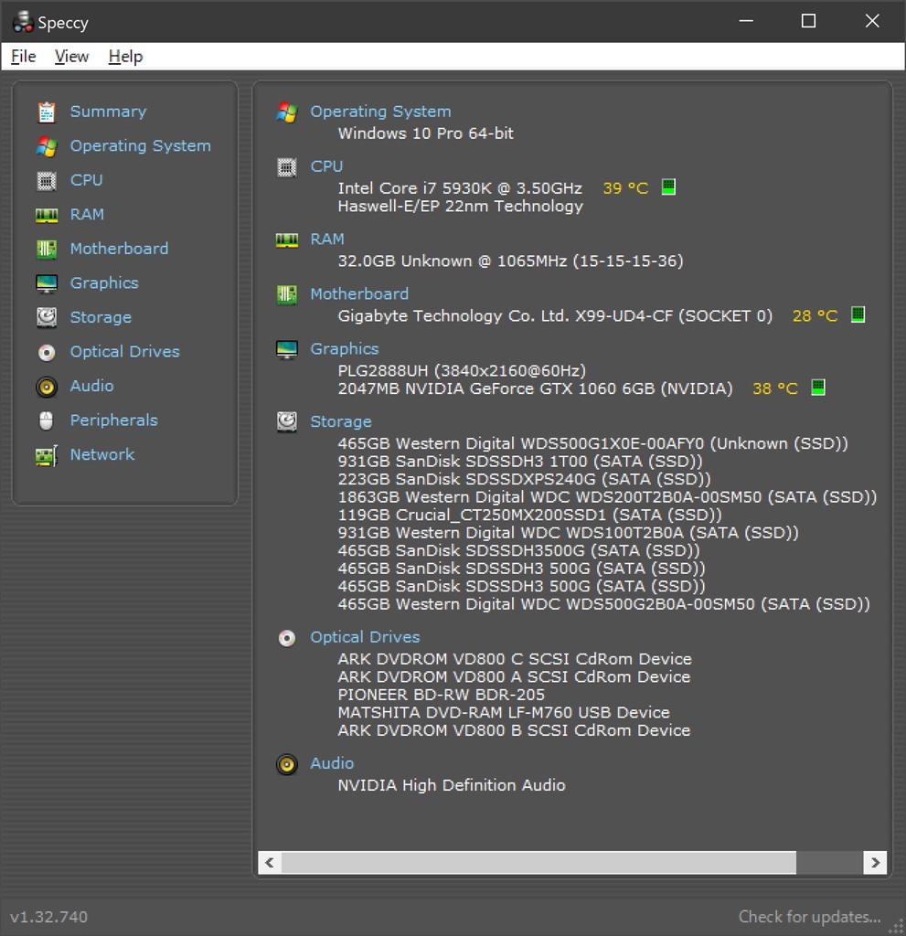Click the PIONEER BD-RW BDR-205 entry

coord(442,695)
